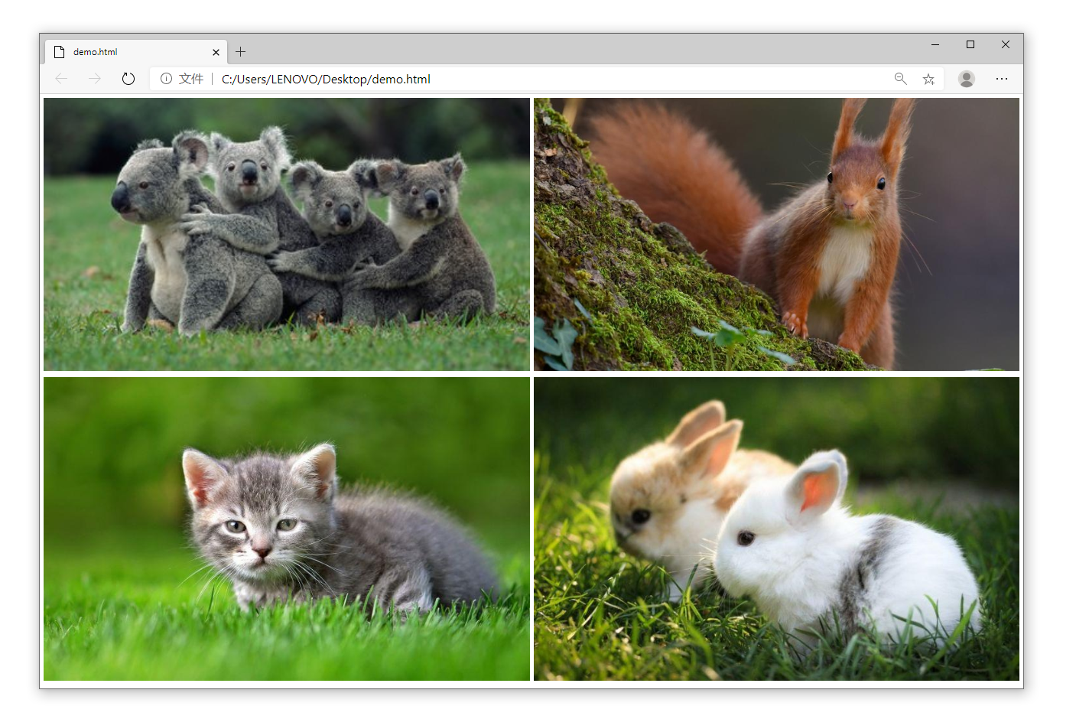Open a new tab with plus button
1076x719 pixels.
tap(240, 52)
